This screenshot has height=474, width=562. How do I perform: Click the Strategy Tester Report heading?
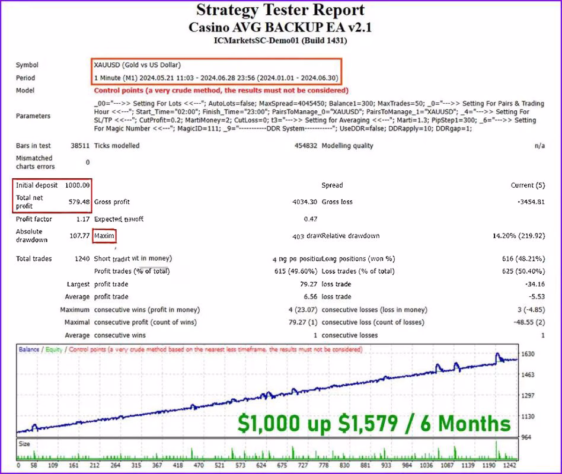coord(280,11)
